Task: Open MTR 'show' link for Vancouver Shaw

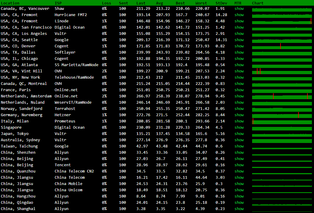Action: point(239,9)
